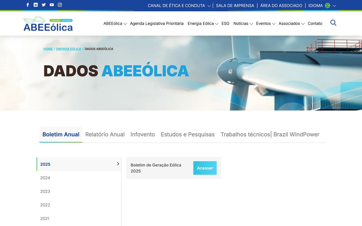Screen dimensions: 362x226
Task: Click the Acessar button
Action: coord(205,168)
